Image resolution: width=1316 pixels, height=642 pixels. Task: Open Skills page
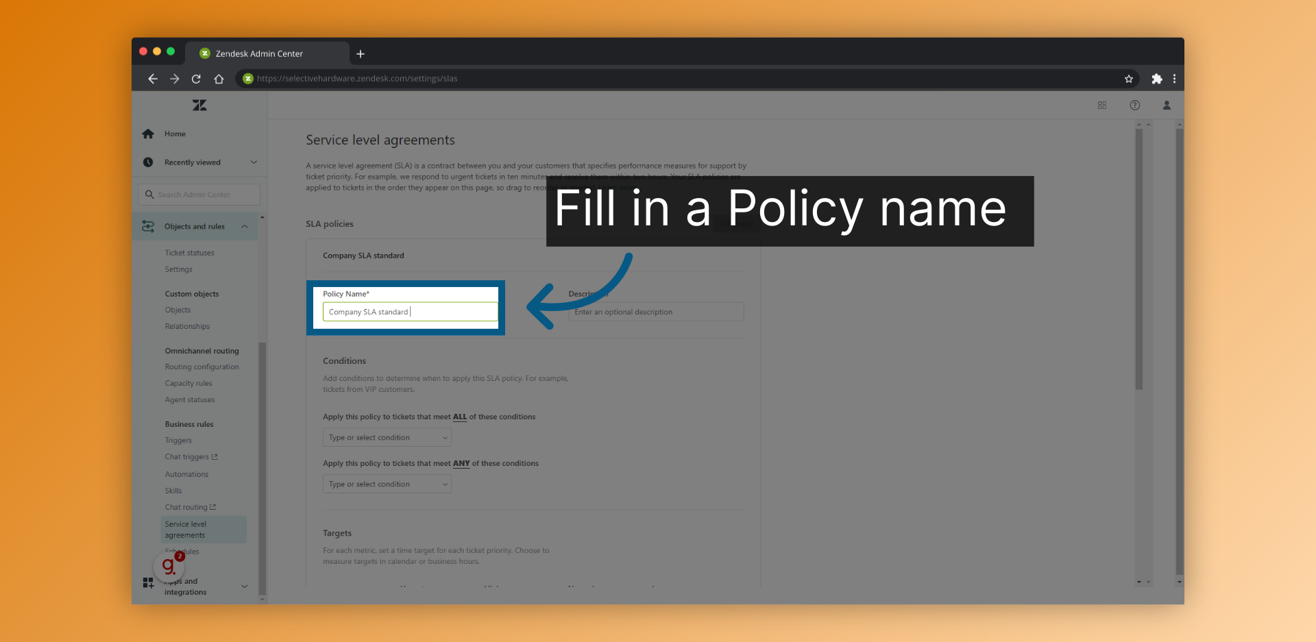173,491
